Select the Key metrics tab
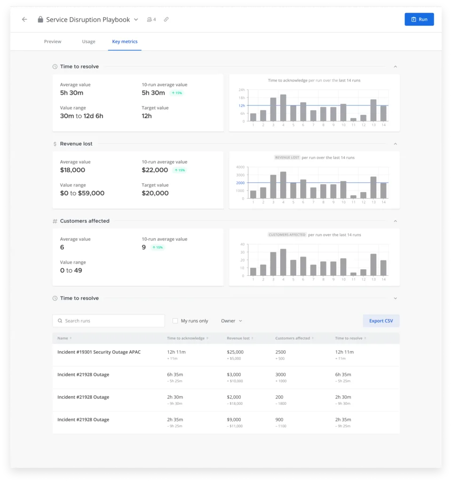The height and width of the screenshot is (482, 452). click(x=125, y=41)
